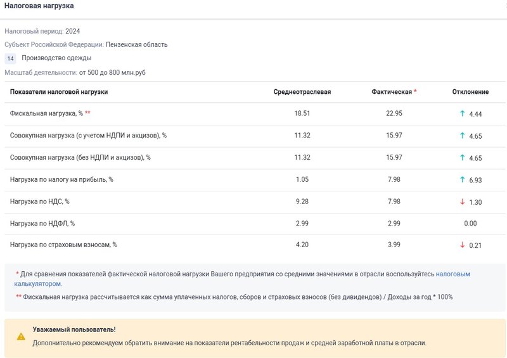507x358 pixels.
Task: Click the yellow warning triangle icon
Action: point(21,336)
